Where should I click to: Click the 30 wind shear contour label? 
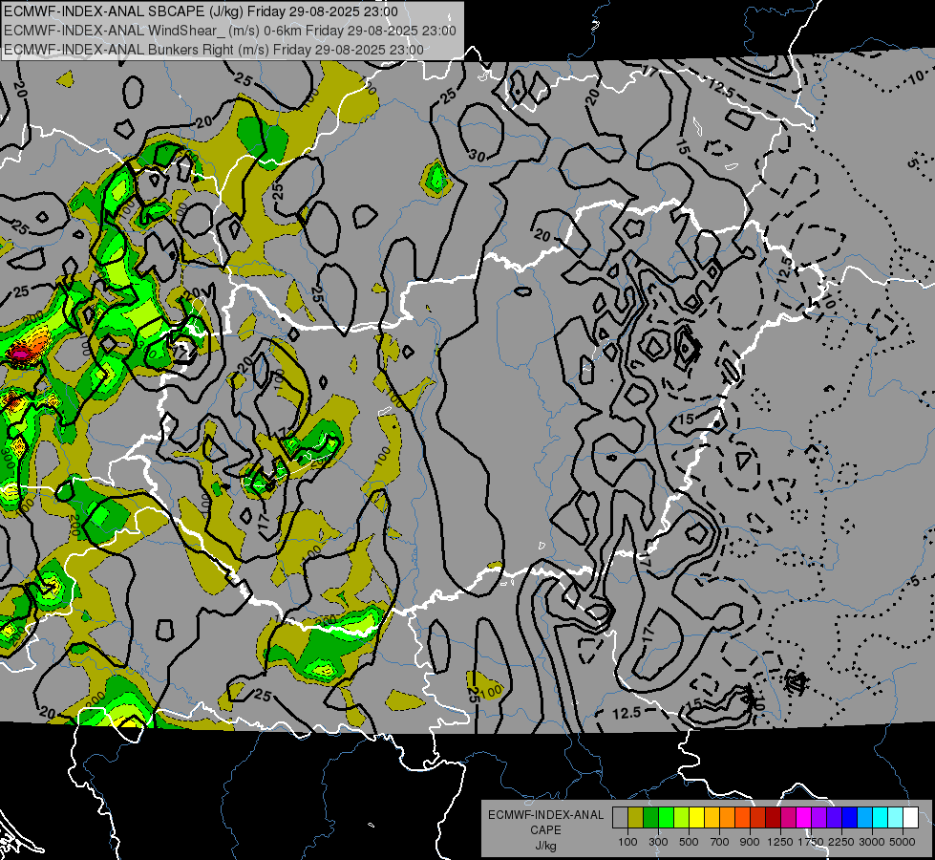pos(477,157)
